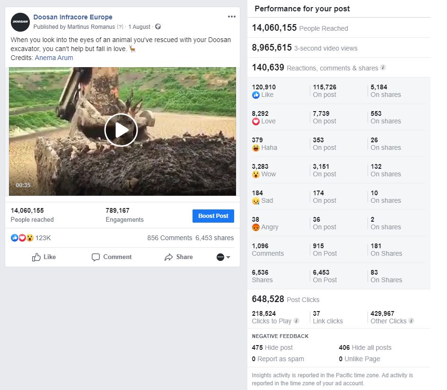Viewport: 447px width, 390px height.
Task: Click the info icon next to Other Clicks
Action: [411, 321]
